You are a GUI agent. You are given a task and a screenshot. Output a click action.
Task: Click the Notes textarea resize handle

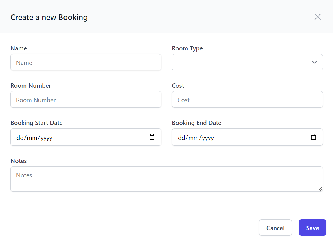click(320, 189)
